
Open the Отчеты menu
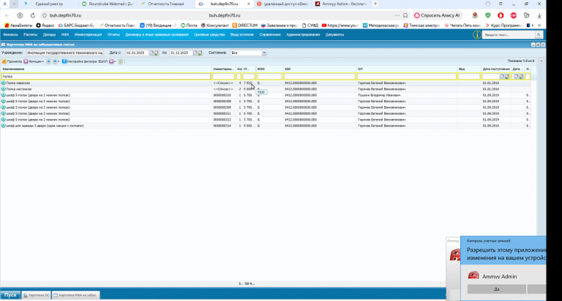[113, 35]
